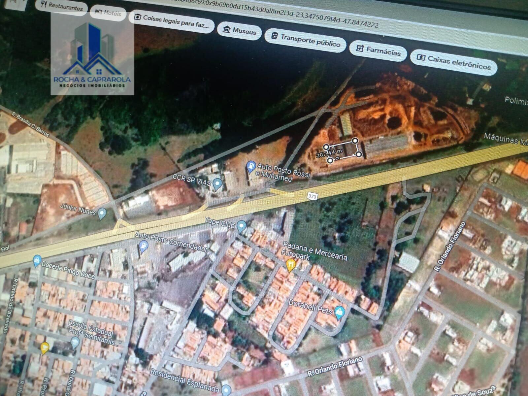Screen dimensions: 528x396
Task: Click the Júnior Nunes label text
Action: [x=78, y=209]
